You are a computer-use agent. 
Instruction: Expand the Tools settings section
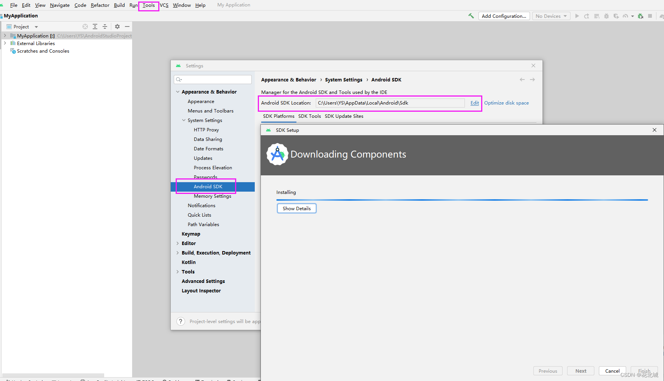(178, 272)
